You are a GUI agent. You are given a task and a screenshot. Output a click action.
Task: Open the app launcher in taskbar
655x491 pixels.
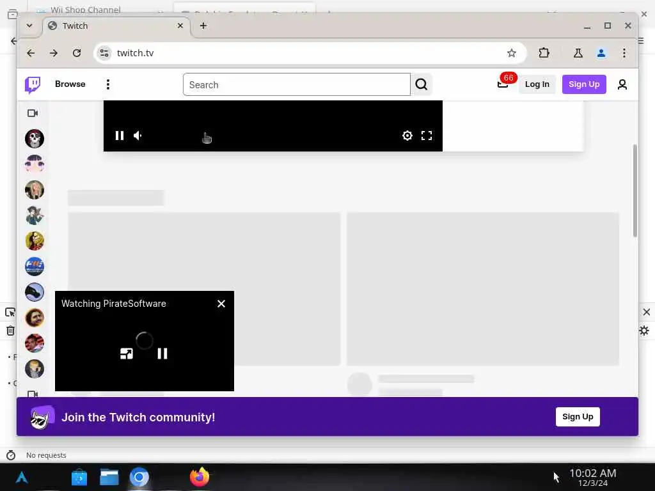point(22,477)
